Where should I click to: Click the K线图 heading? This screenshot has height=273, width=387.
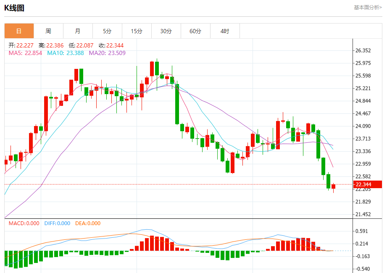click(14, 8)
